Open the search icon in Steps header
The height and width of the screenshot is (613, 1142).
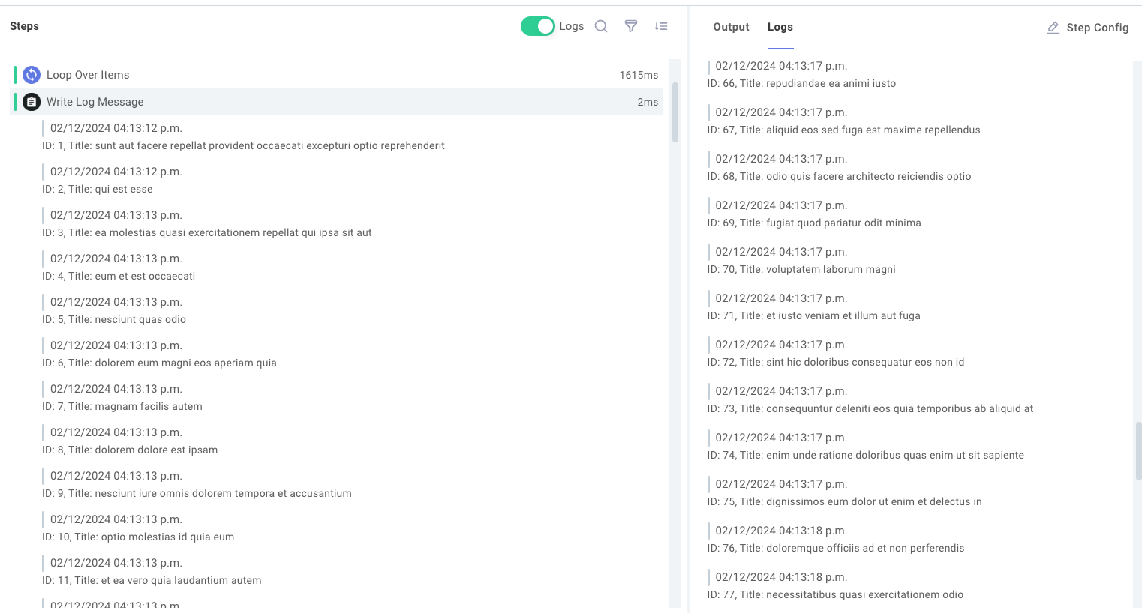[x=601, y=26]
